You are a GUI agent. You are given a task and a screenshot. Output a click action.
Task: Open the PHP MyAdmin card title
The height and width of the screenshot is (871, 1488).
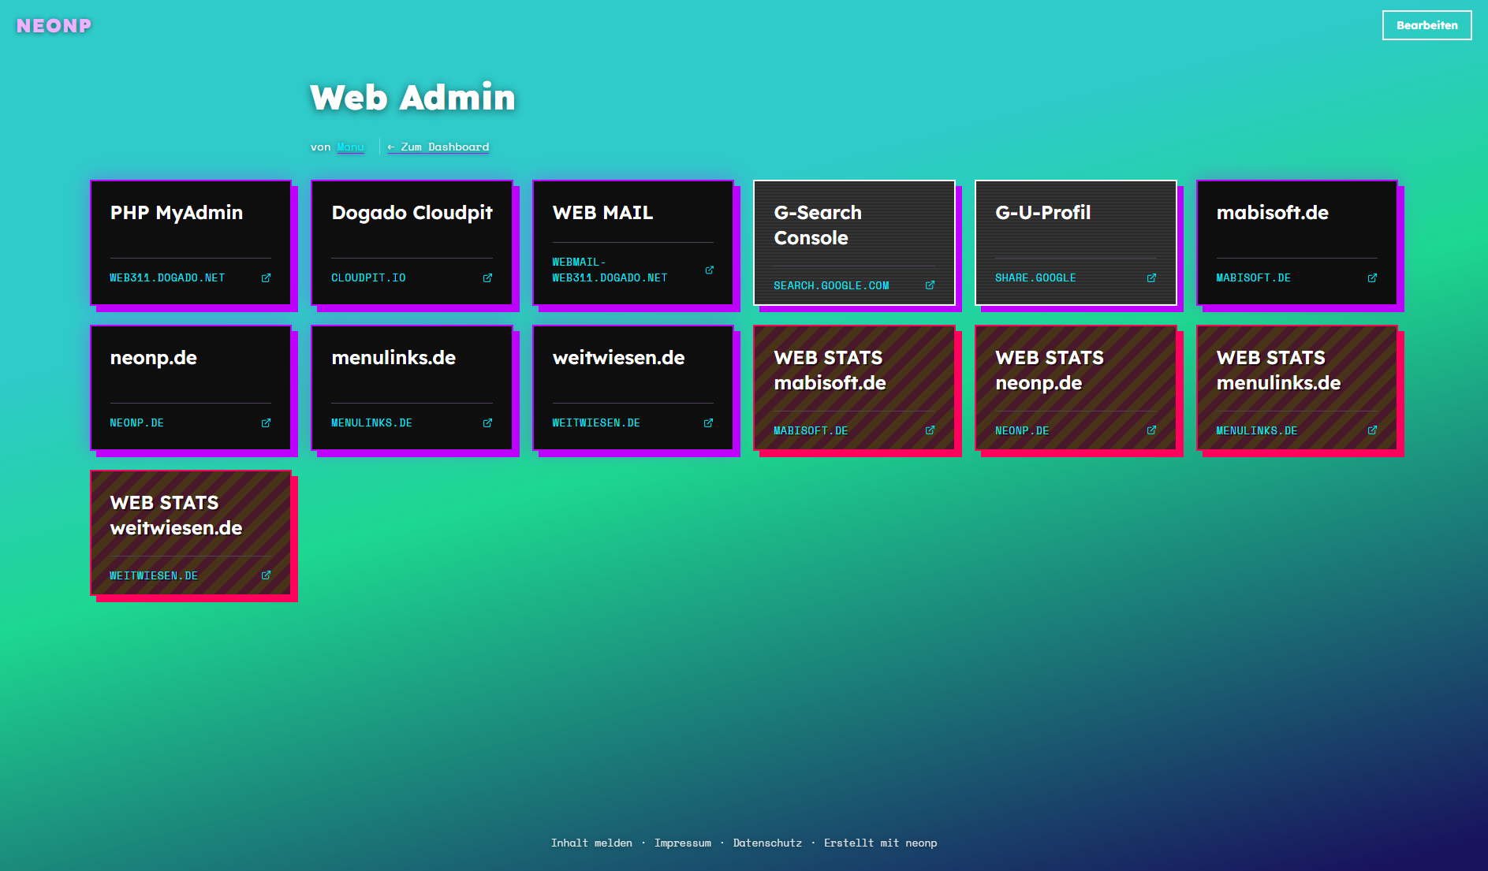pos(177,213)
